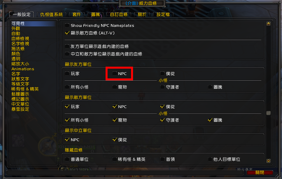Enable 友方單位顯示遊戲內建的血條 checkbox
Image resolution: width=282 pixels, height=179 pixels.
(x=67, y=47)
